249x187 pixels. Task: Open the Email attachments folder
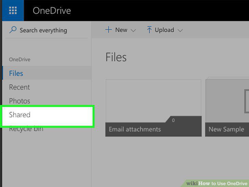[154, 108]
